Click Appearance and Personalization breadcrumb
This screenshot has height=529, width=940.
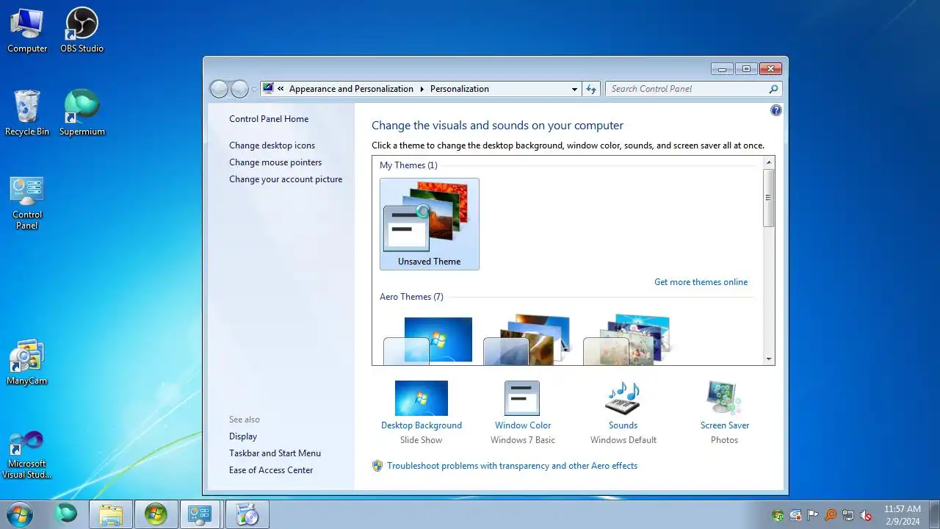tap(351, 89)
